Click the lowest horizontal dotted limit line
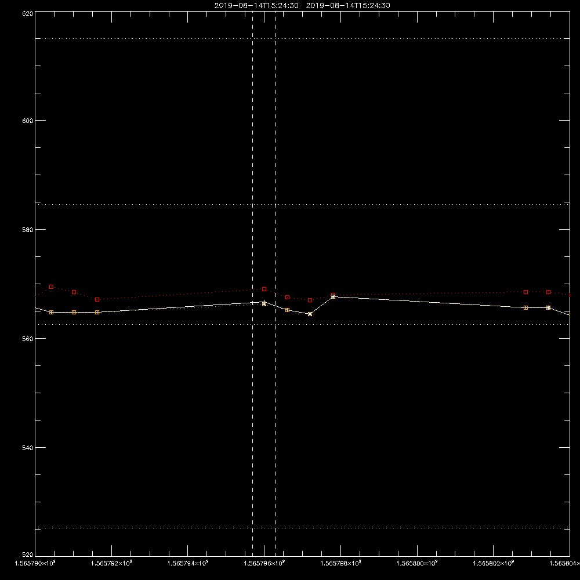580x580 pixels. click(302, 528)
